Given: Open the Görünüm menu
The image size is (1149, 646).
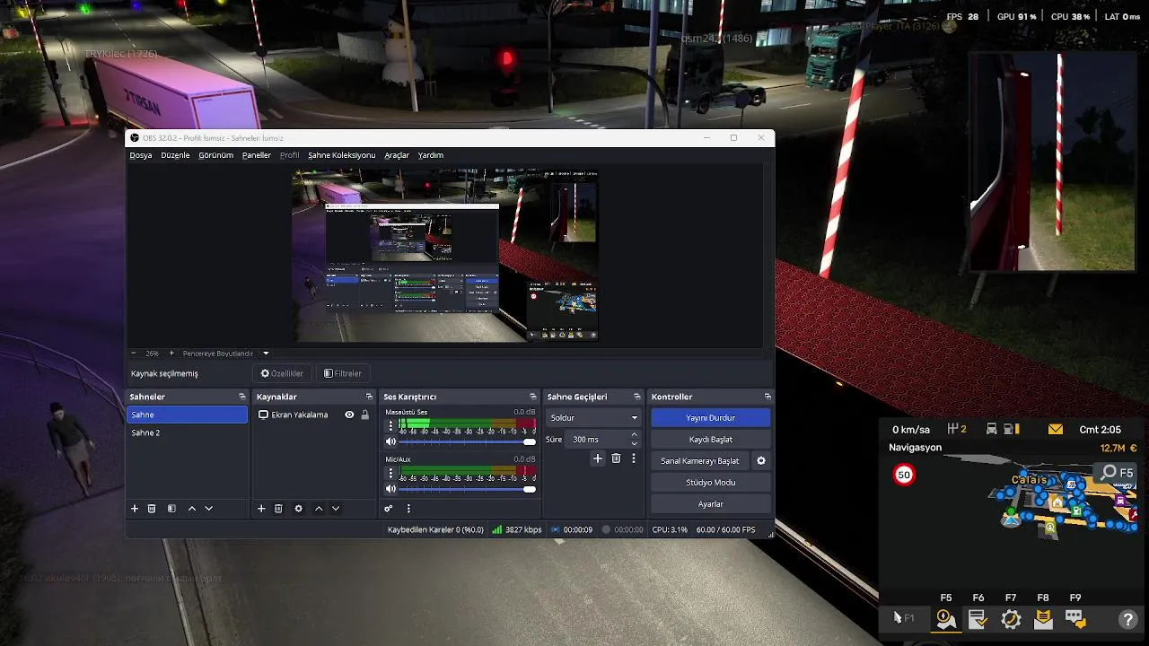Looking at the screenshot, I should [x=215, y=155].
